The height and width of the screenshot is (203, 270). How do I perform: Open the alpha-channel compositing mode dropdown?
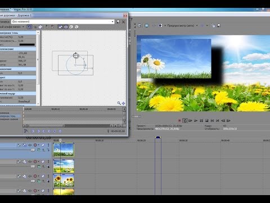(23, 27)
